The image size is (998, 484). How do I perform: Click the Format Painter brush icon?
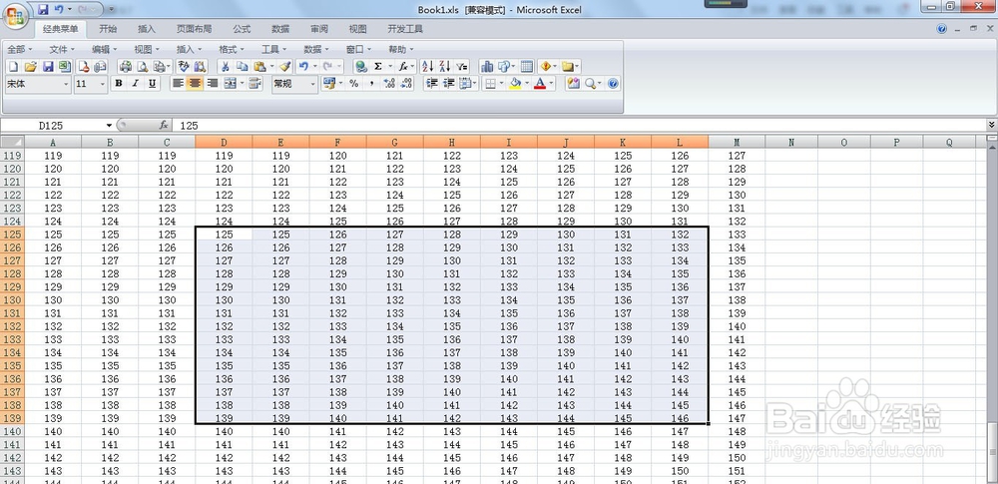[284, 66]
